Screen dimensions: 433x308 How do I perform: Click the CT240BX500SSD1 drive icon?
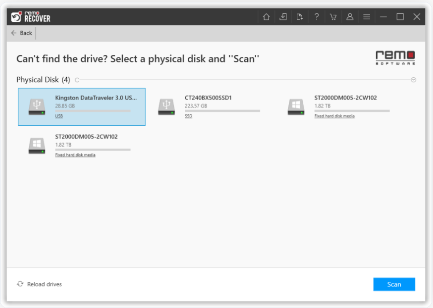166,106
